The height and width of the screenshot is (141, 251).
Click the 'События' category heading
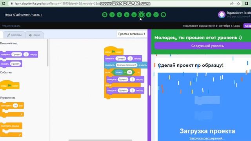click(x=6, y=72)
